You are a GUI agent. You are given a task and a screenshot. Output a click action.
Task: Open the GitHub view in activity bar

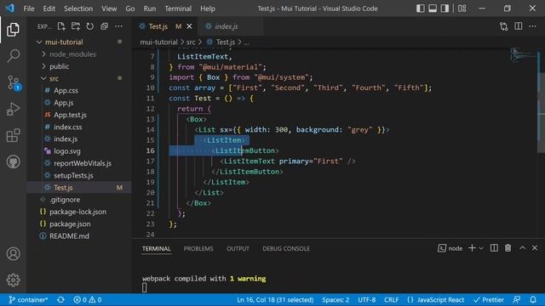13,161
